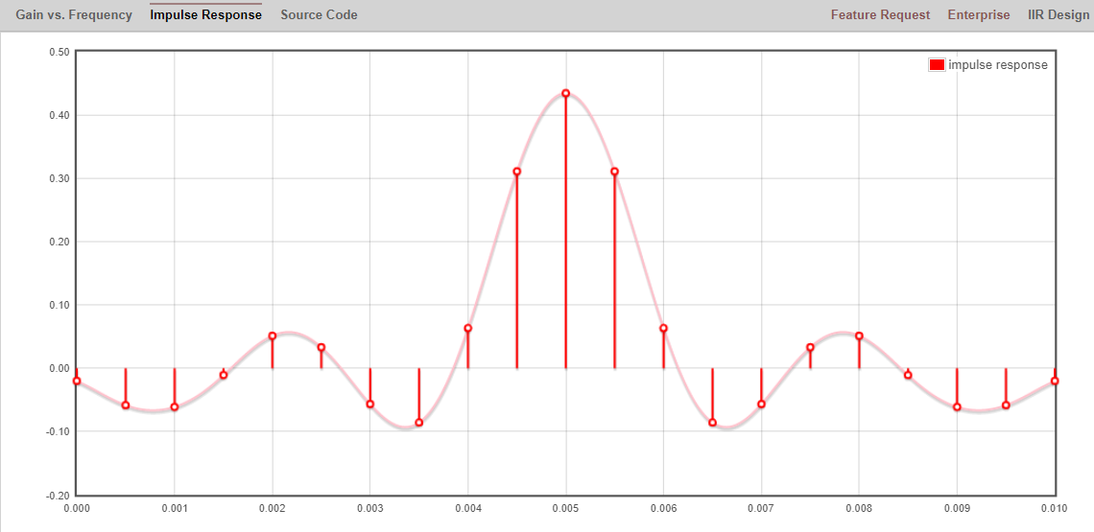Screen dimensions: 1094x532
Task: Click the sample marker at time 0.006
Action: (663, 329)
